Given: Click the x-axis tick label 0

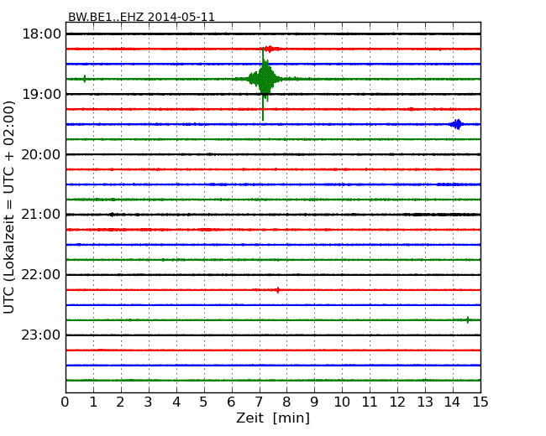Looking at the screenshot, I should point(66,402).
